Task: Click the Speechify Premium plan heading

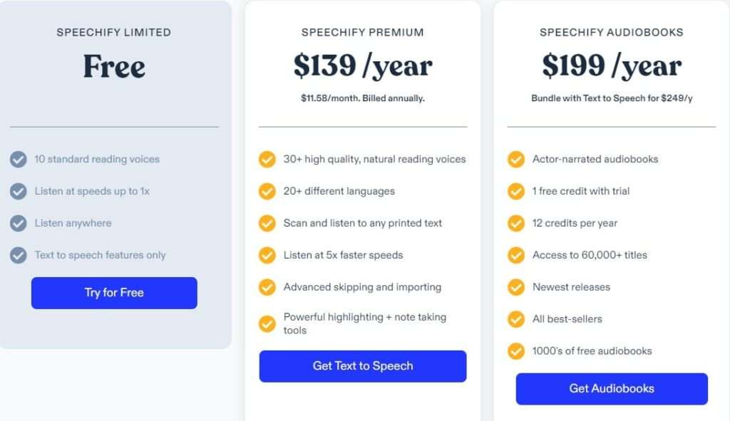Action: tap(363, 33)
